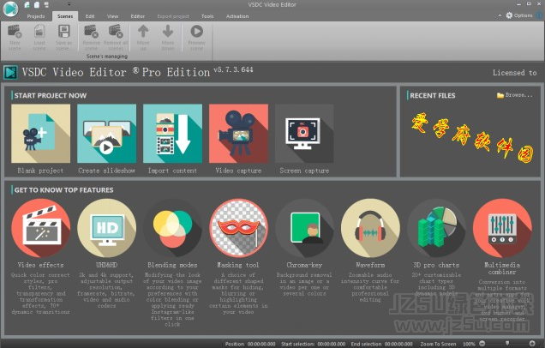Launch the Screen capture tile
This screenshot has height=348, width=545.
coord(304,134)
